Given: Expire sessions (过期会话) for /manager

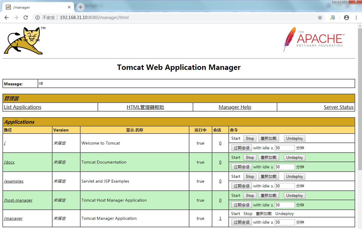Looking at the screenshot, I should (x=242, y=222).
